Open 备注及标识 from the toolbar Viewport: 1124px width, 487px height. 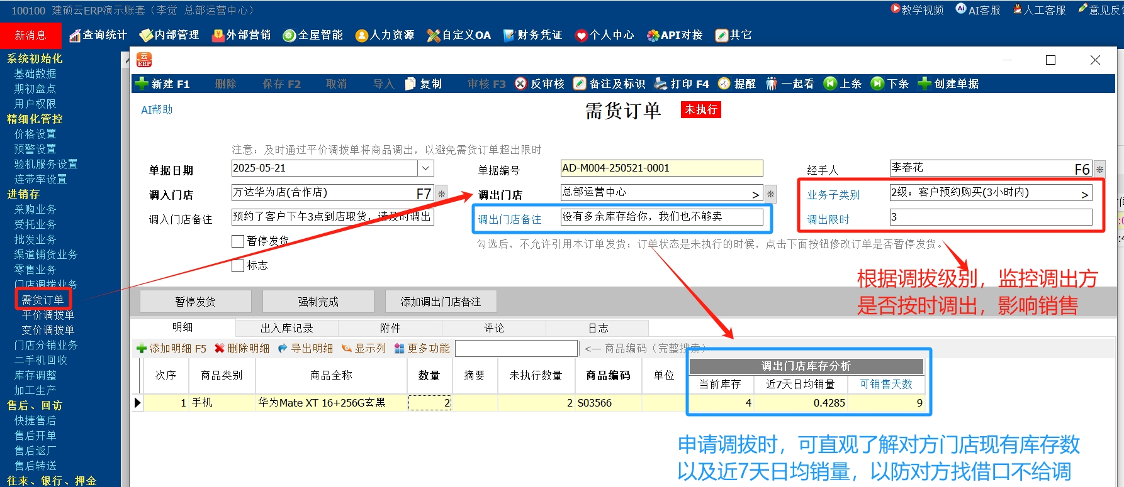[609, 84]
